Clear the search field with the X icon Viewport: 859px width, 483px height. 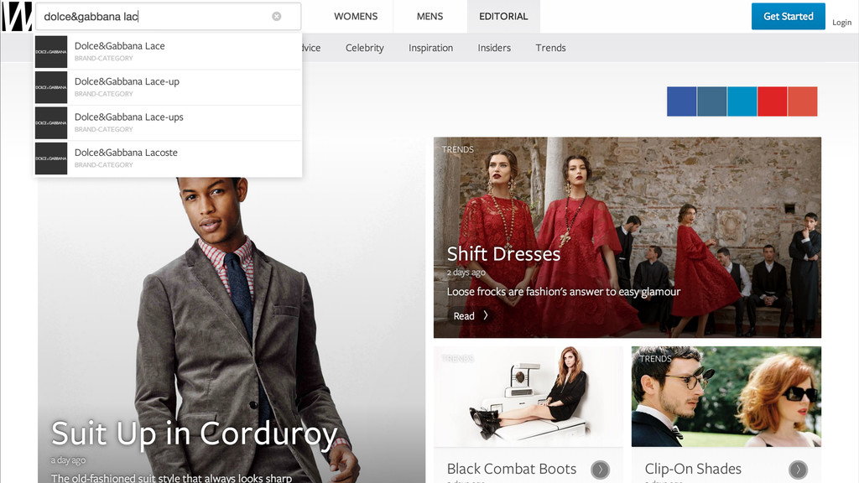pos(277,17)
